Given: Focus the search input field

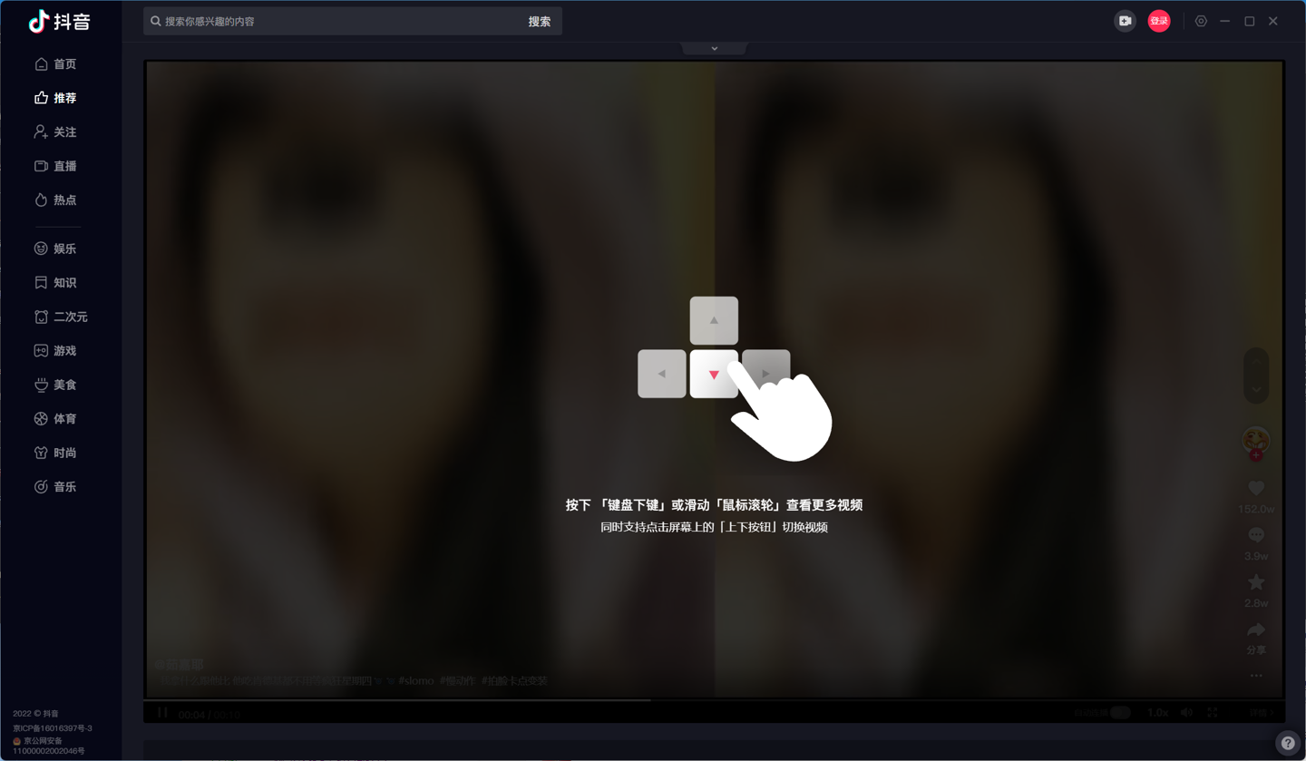Looking at the screenshot, I should [x=336, y=21].
